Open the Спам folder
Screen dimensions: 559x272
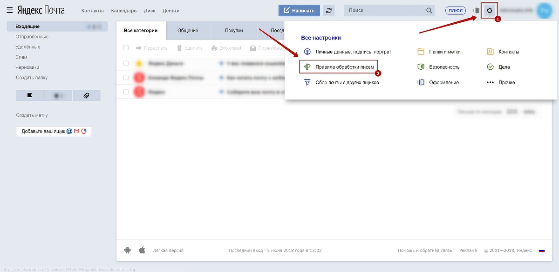(x=21, y=57)
